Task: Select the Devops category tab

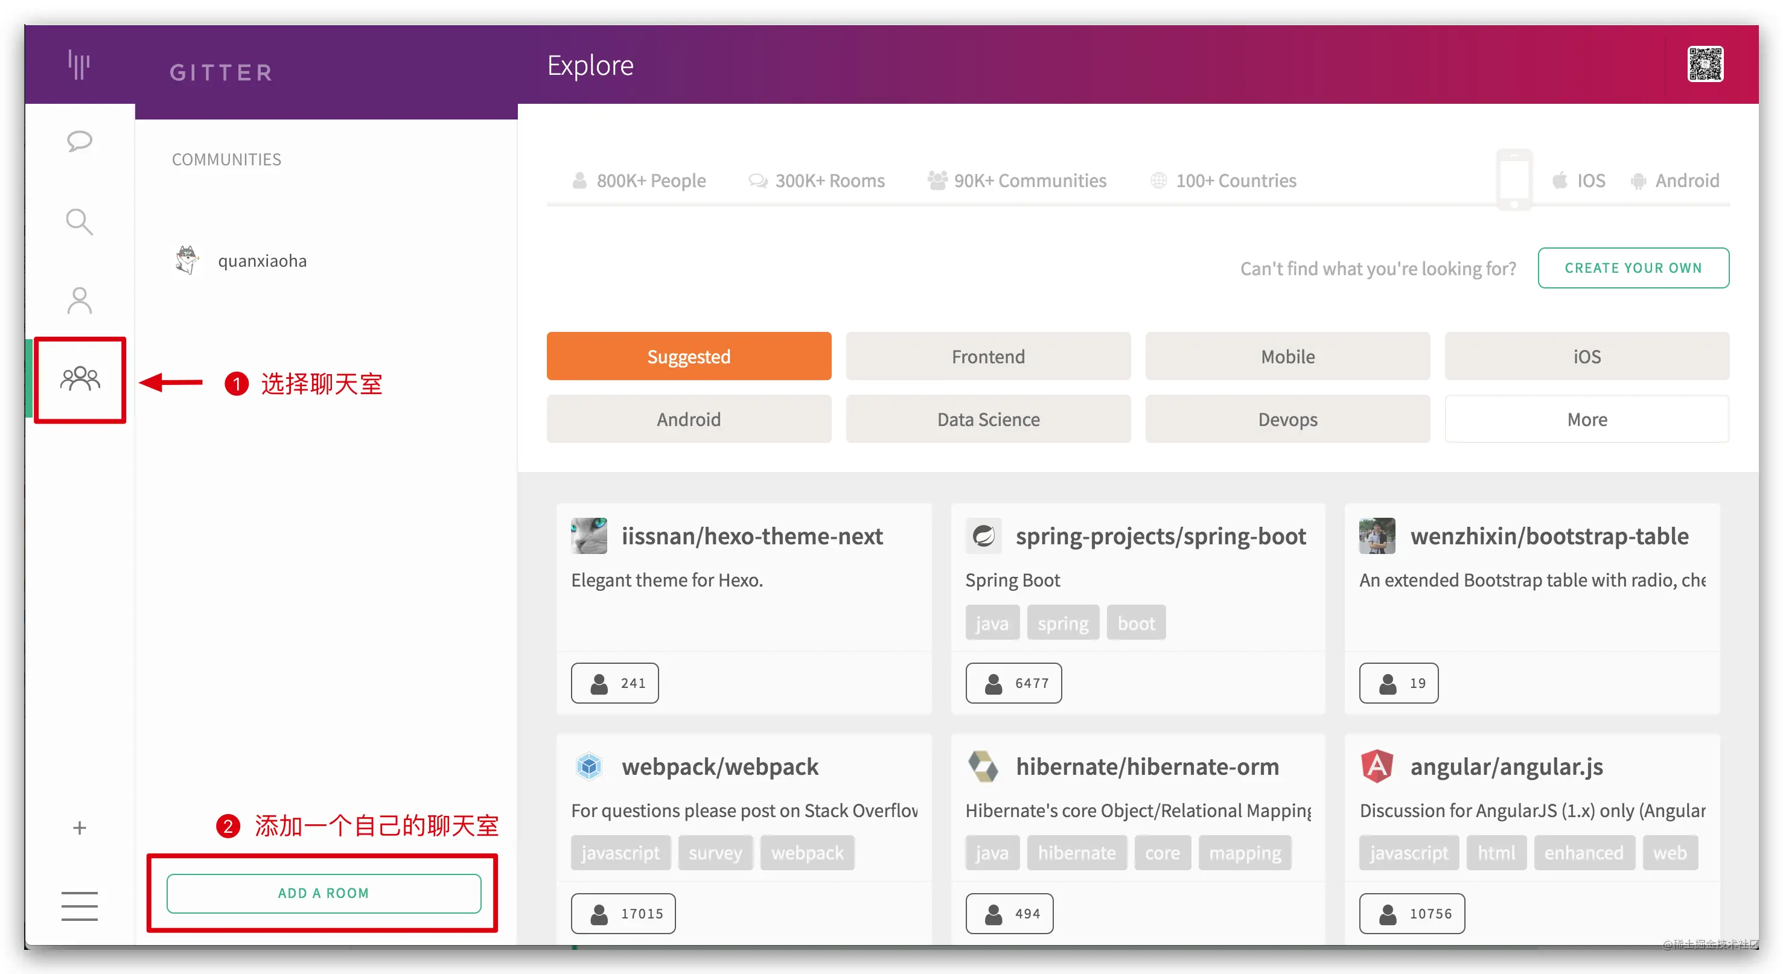Action: [x=1287, y=419]
